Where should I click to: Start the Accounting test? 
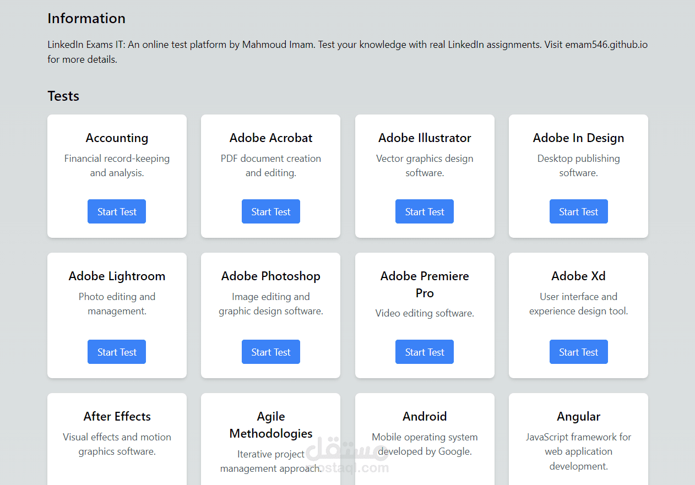pos(117,212)
